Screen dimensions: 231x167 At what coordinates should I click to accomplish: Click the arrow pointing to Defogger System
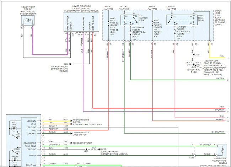tap(71, 143)
